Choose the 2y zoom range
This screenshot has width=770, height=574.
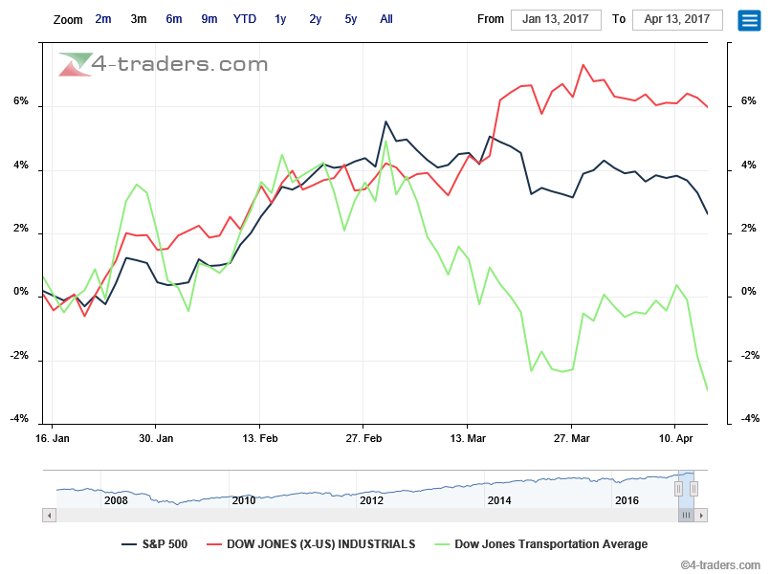(x=316, y=19)
